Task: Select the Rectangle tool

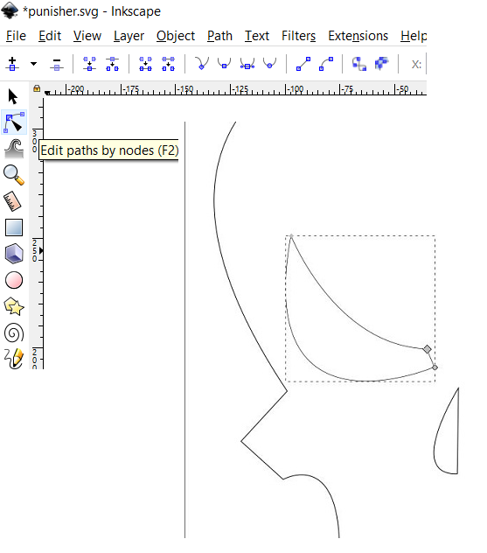Action: (14, 227)
